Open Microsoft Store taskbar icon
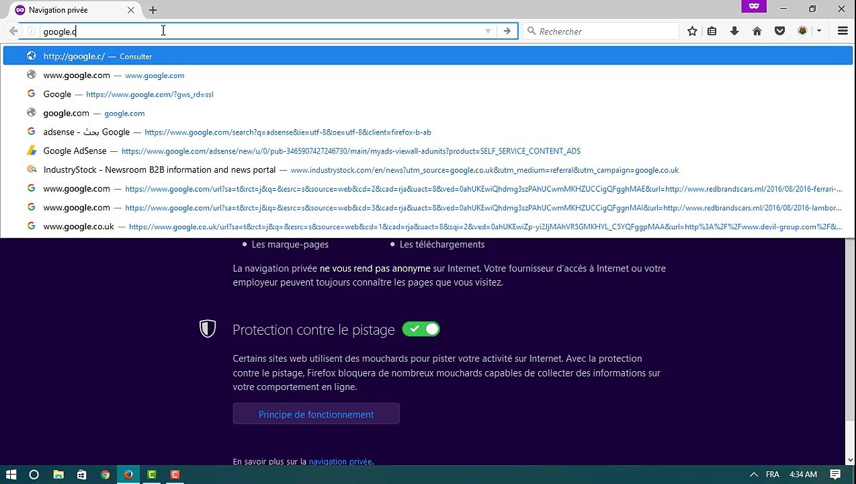This screenshot has height=484, width=856. 81,475
